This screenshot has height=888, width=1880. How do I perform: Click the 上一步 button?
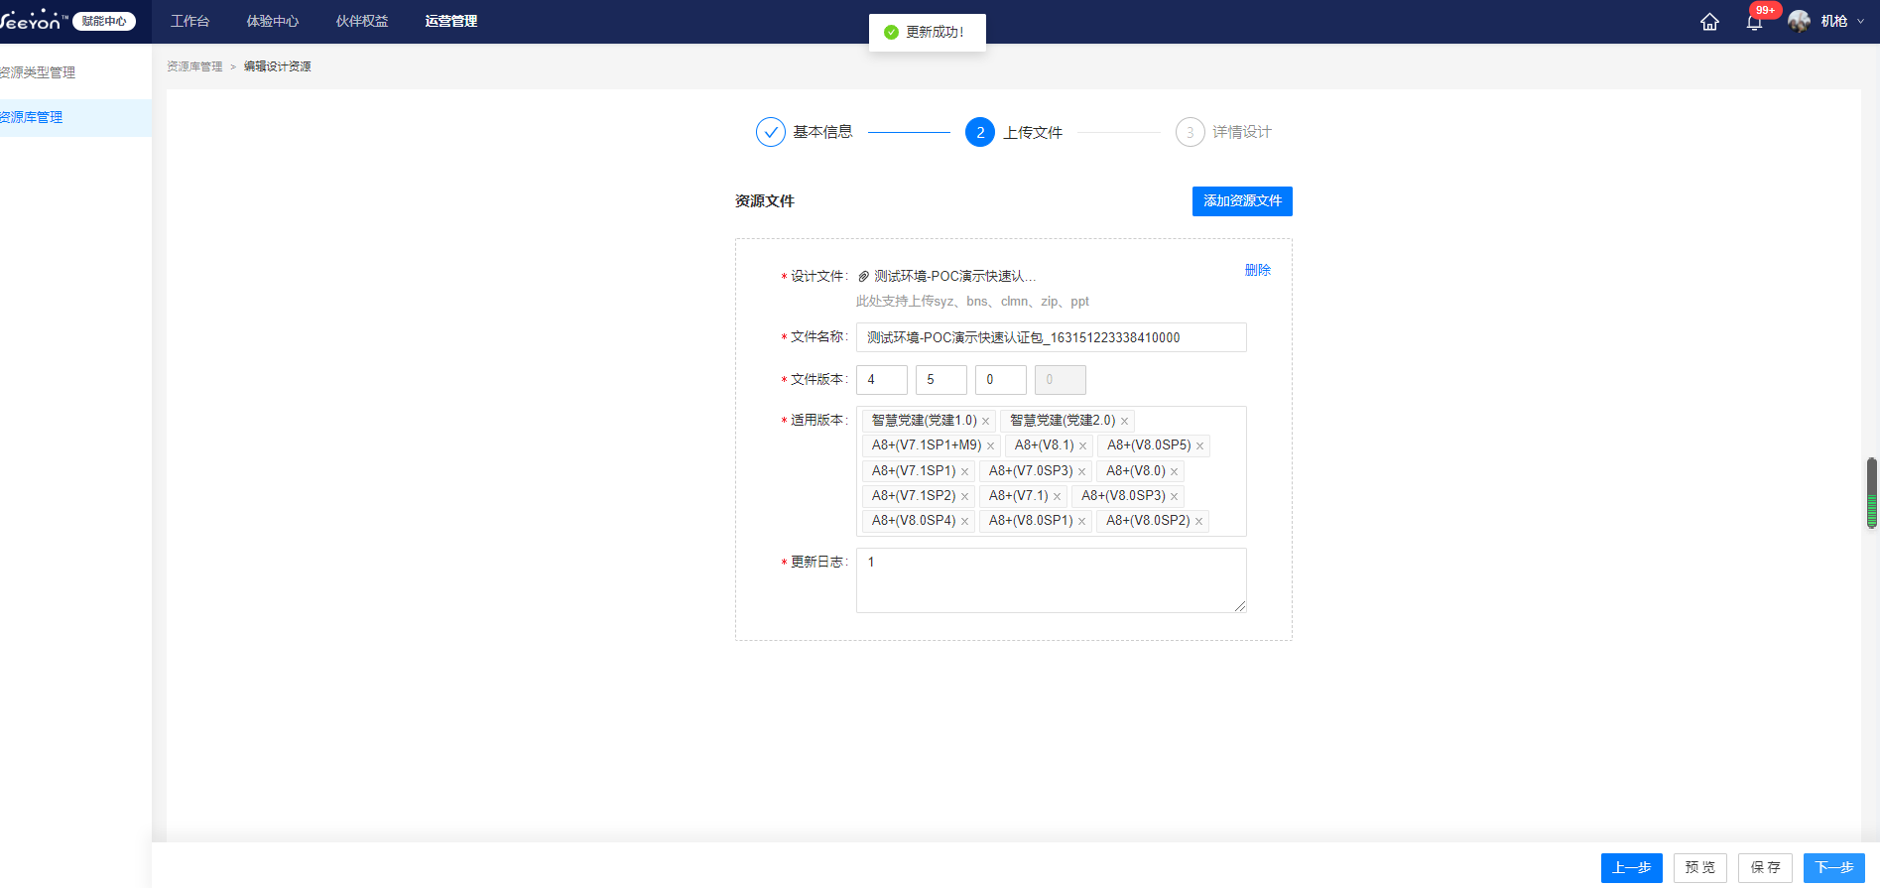[1632, 867]
